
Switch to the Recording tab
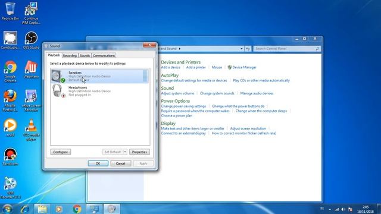70,55
